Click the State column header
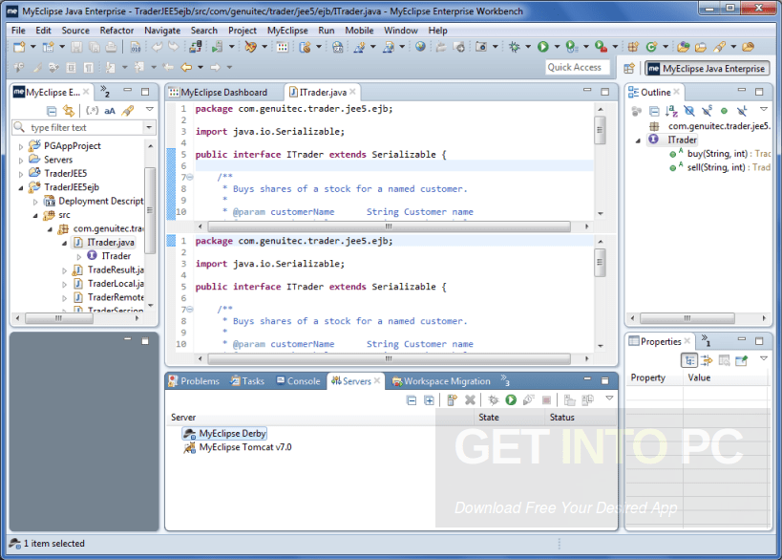Screen dimensions: 782x560 tap(509, 418)
